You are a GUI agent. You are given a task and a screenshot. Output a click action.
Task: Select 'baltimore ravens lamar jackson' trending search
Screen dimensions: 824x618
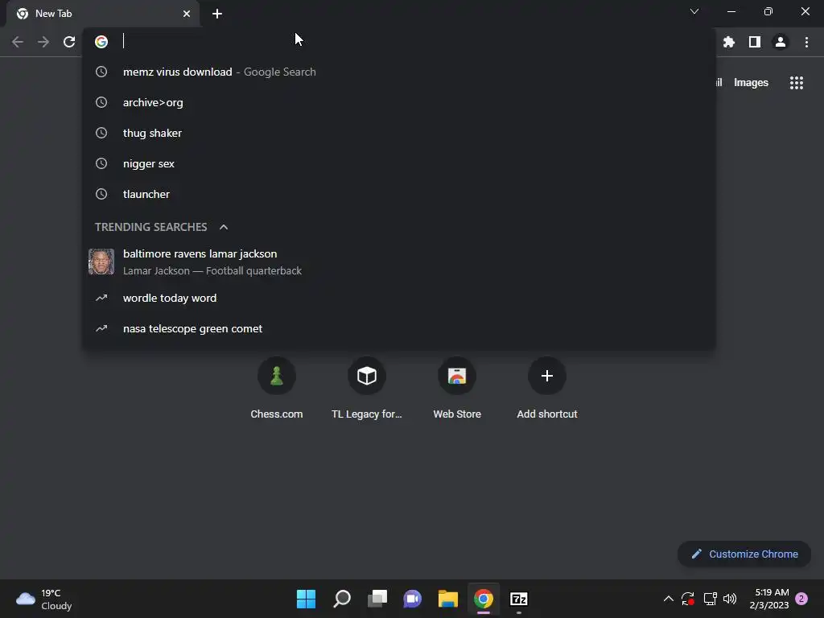(399, 262)
